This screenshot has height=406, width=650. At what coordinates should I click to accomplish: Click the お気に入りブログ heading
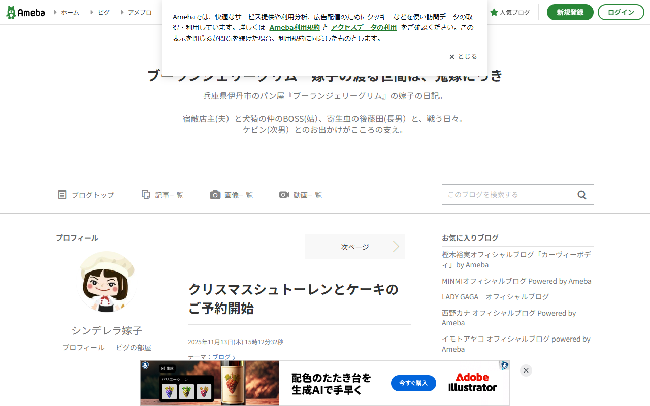coord(470,238)
